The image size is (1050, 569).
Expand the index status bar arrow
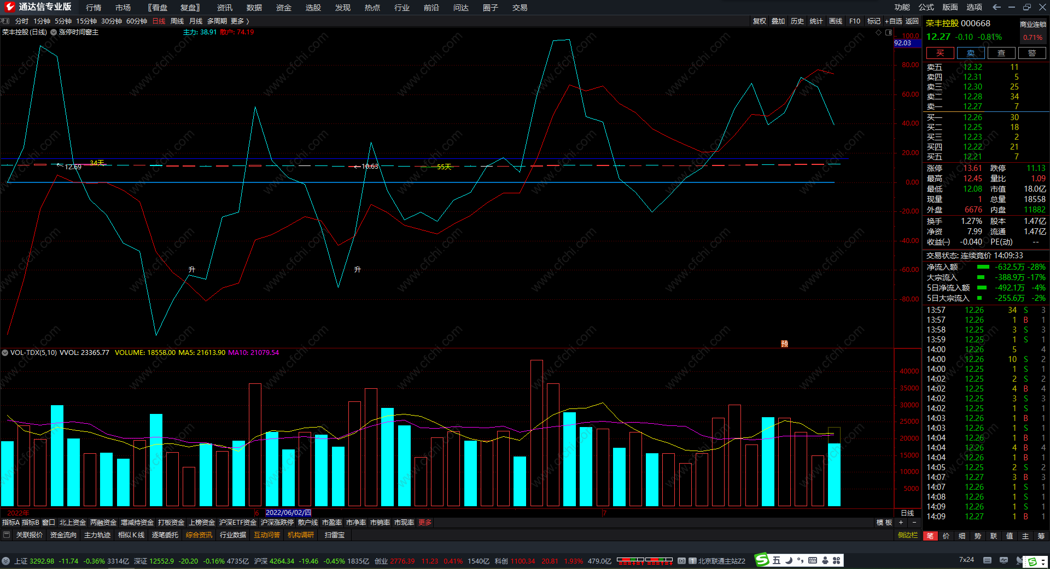point(5,561)
